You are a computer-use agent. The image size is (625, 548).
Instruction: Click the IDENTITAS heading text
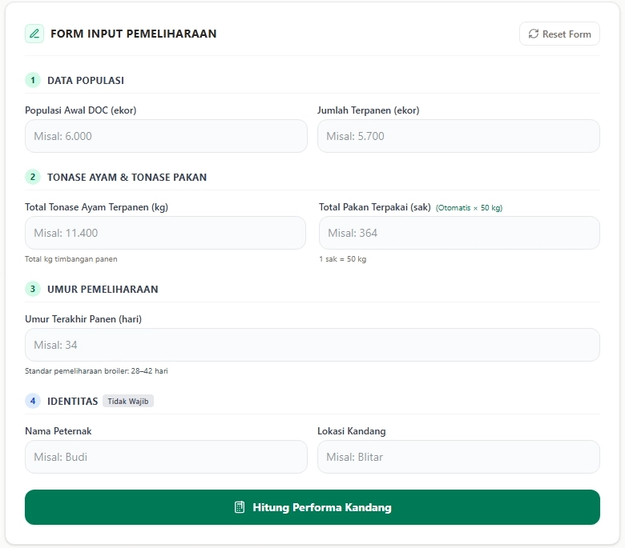point(73,401)
